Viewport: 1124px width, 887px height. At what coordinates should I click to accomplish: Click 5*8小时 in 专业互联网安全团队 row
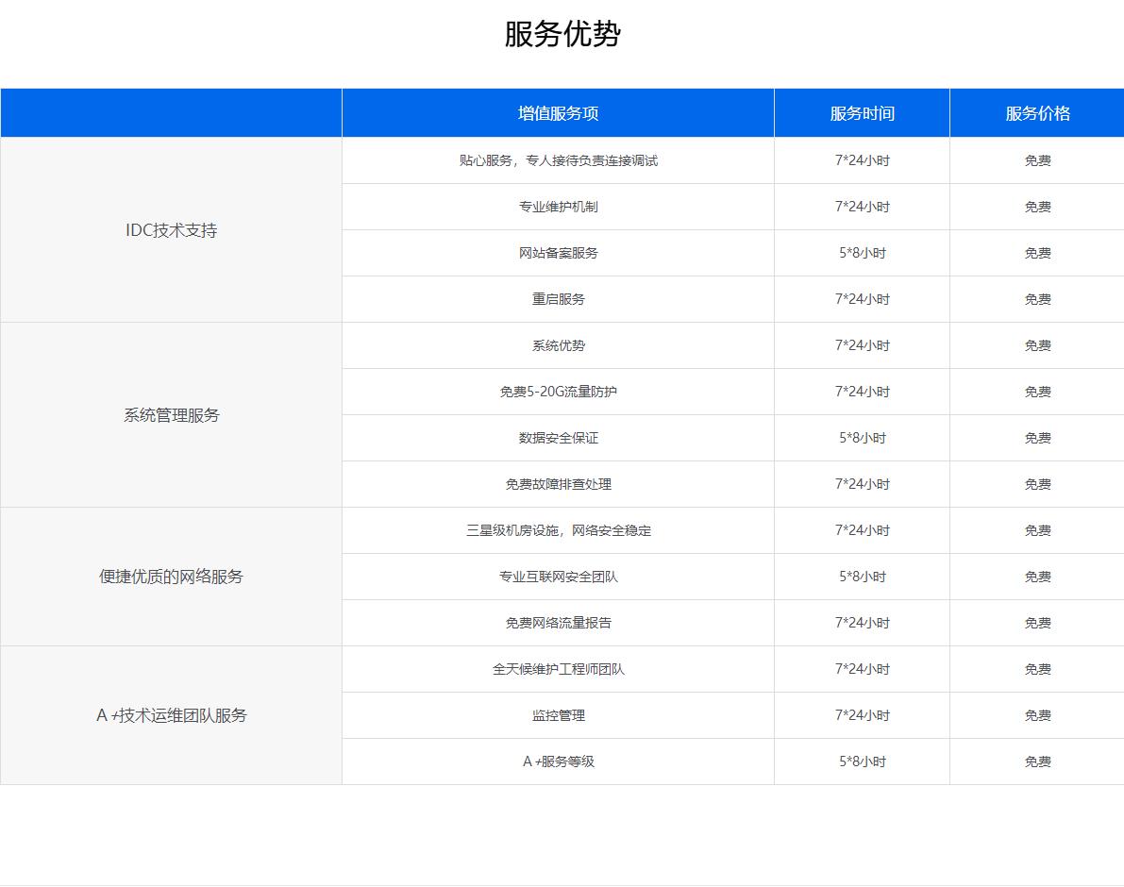click(863, 576)
